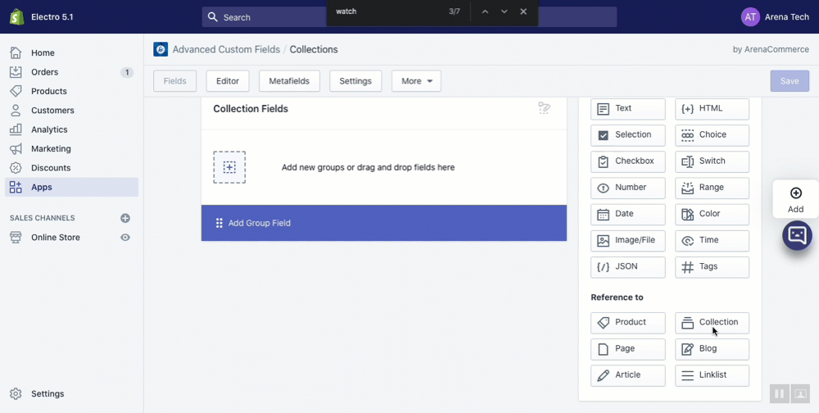Image resolution: width=819 pixels, height=413 pixels.
Task: Click the Shopify logo icon
Action: 17,16
